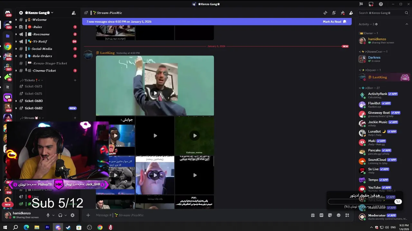This screenshot has width=412, height=231.
Task: Open the gift Nitro icon
Action: (x=313, y=215)
